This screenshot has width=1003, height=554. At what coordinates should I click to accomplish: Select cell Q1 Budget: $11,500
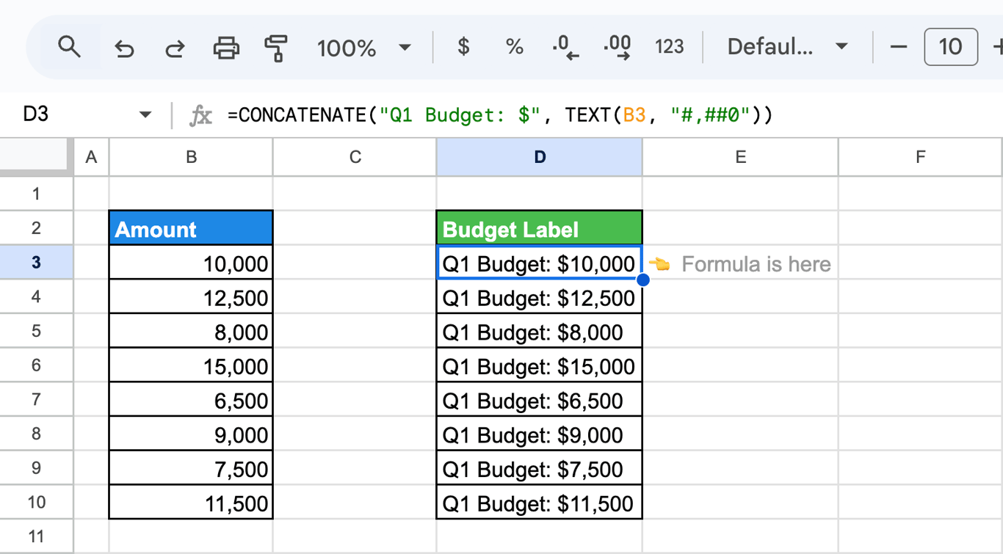[540, 503]
